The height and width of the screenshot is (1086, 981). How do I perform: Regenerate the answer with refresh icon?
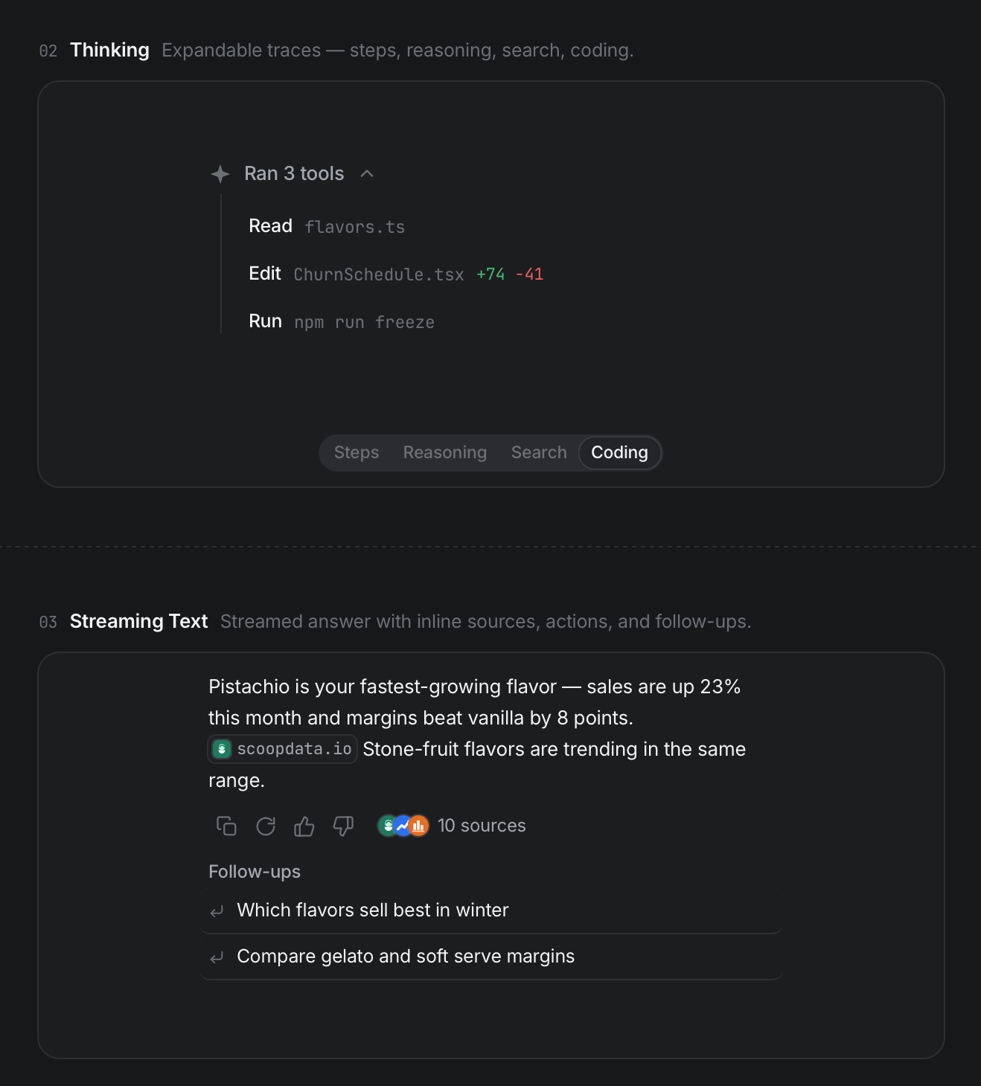click(266, 826)
